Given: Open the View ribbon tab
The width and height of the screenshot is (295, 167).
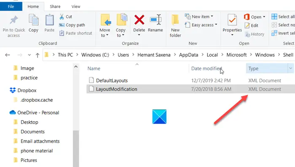Looking at the screenshot, I should (76, 7).
